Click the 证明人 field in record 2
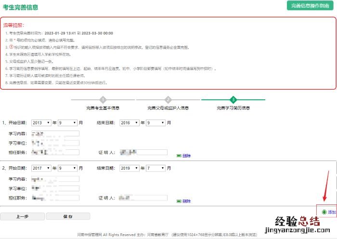Viewport: 337px width, 239px height. click(143, 198)
